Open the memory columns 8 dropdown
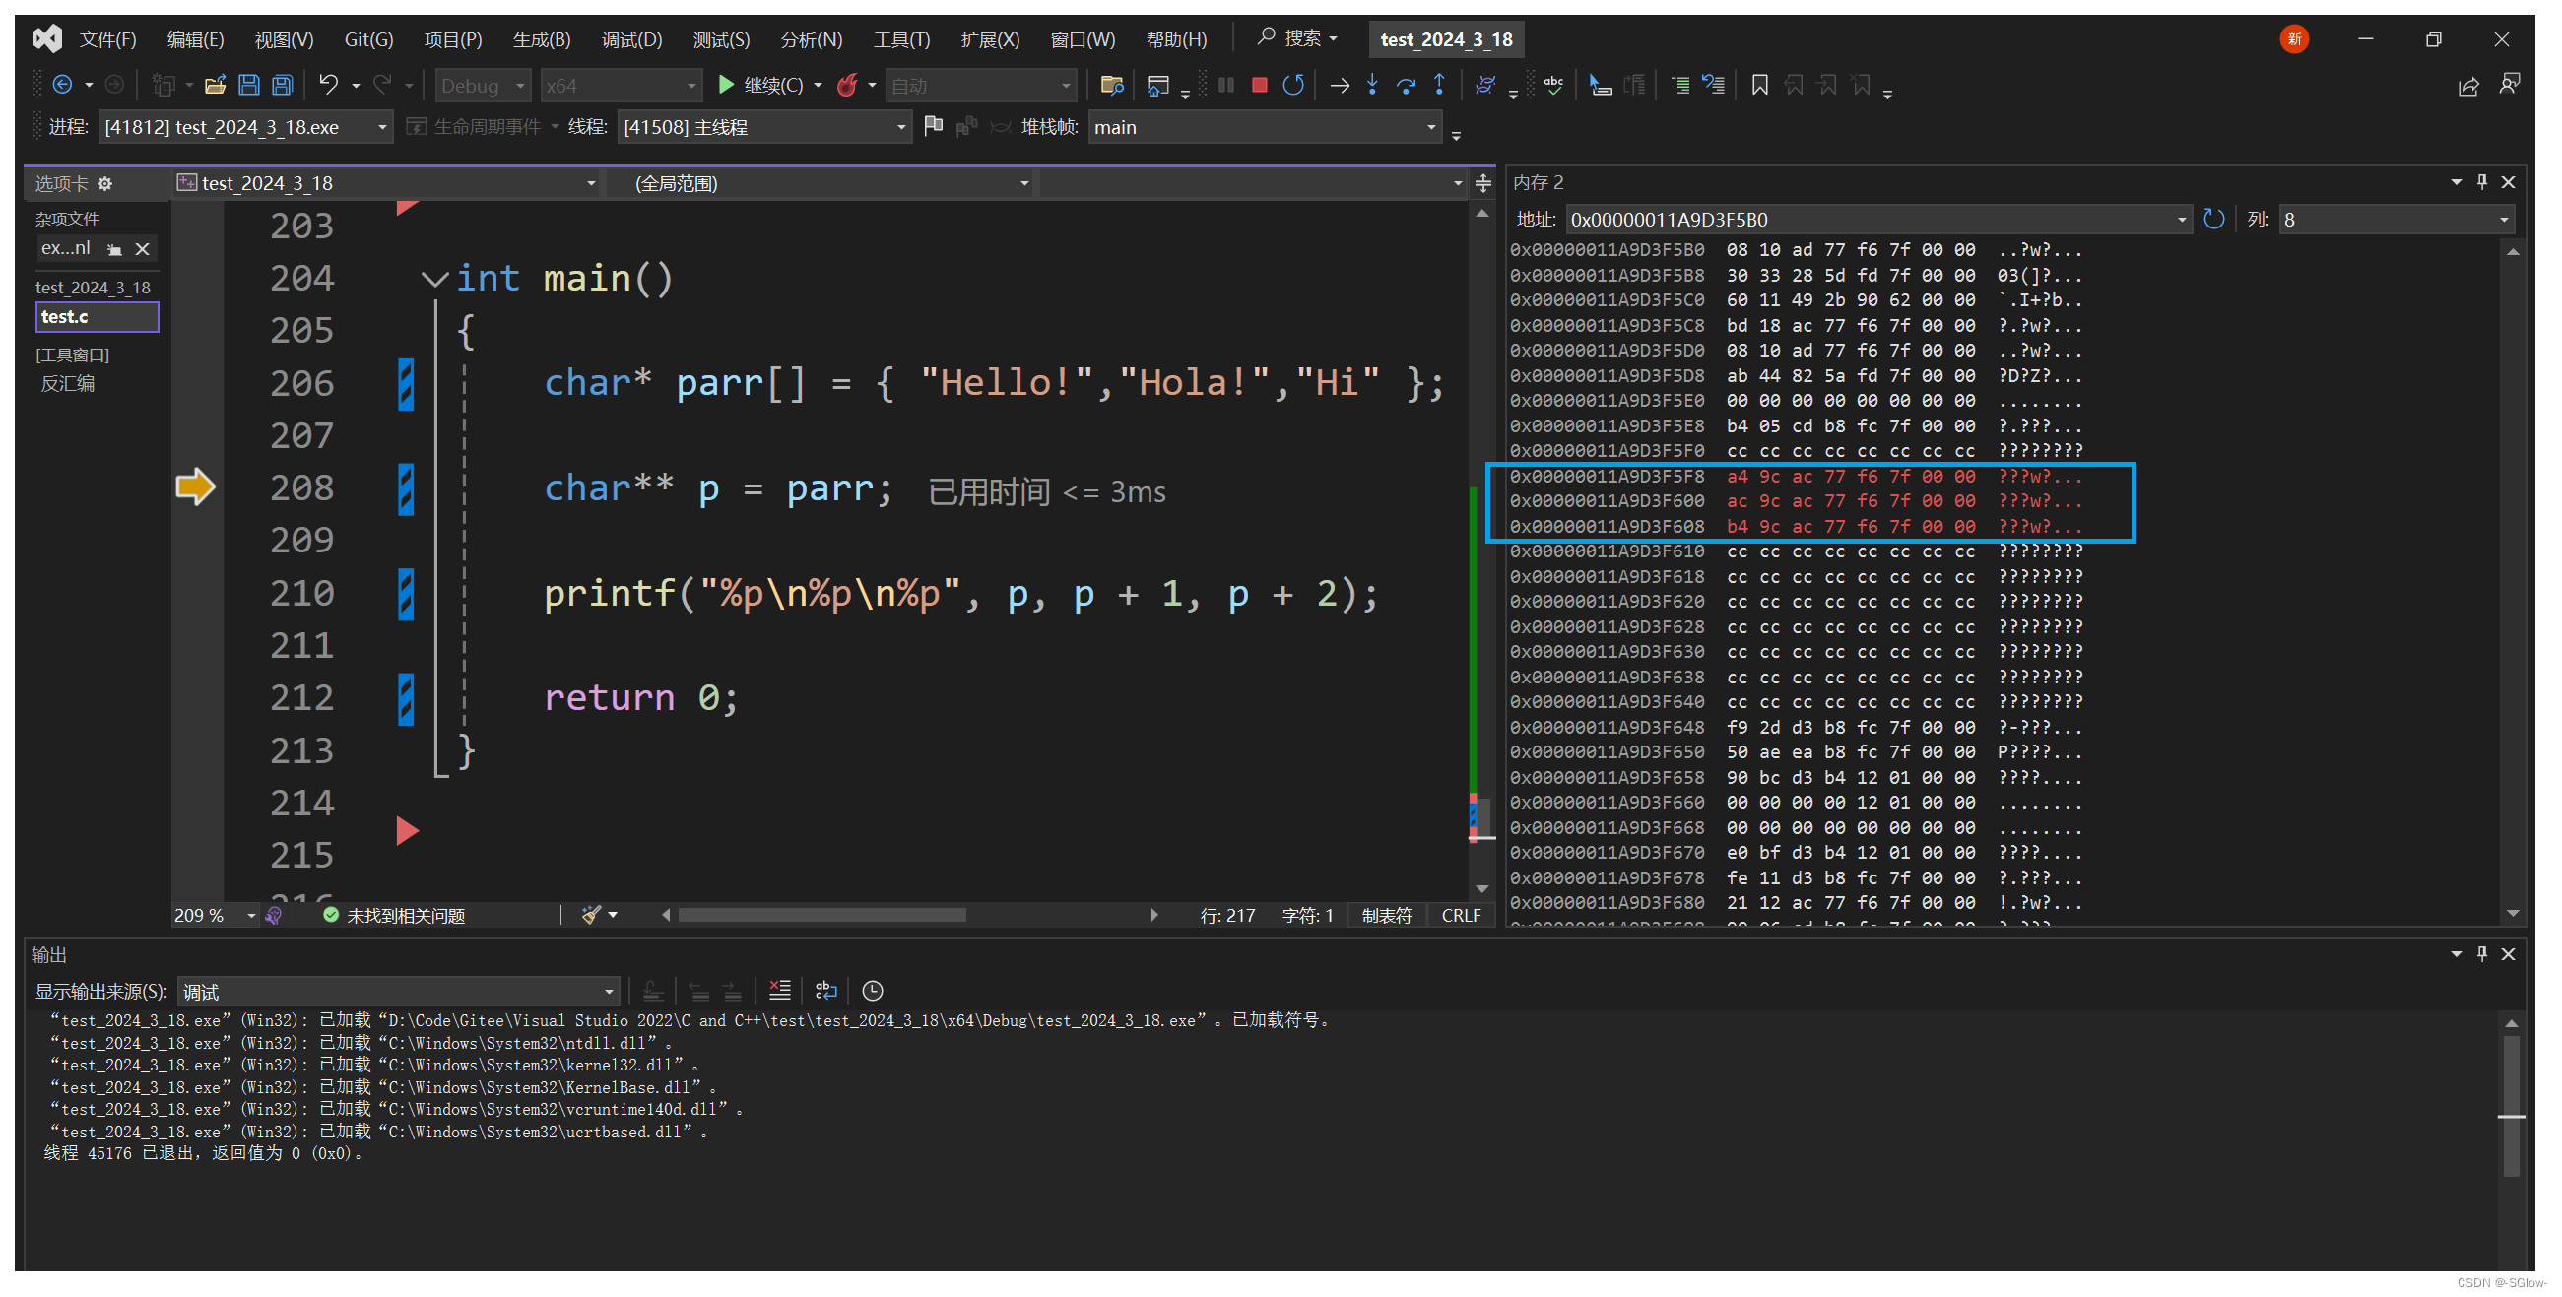 coord(2395,219)
